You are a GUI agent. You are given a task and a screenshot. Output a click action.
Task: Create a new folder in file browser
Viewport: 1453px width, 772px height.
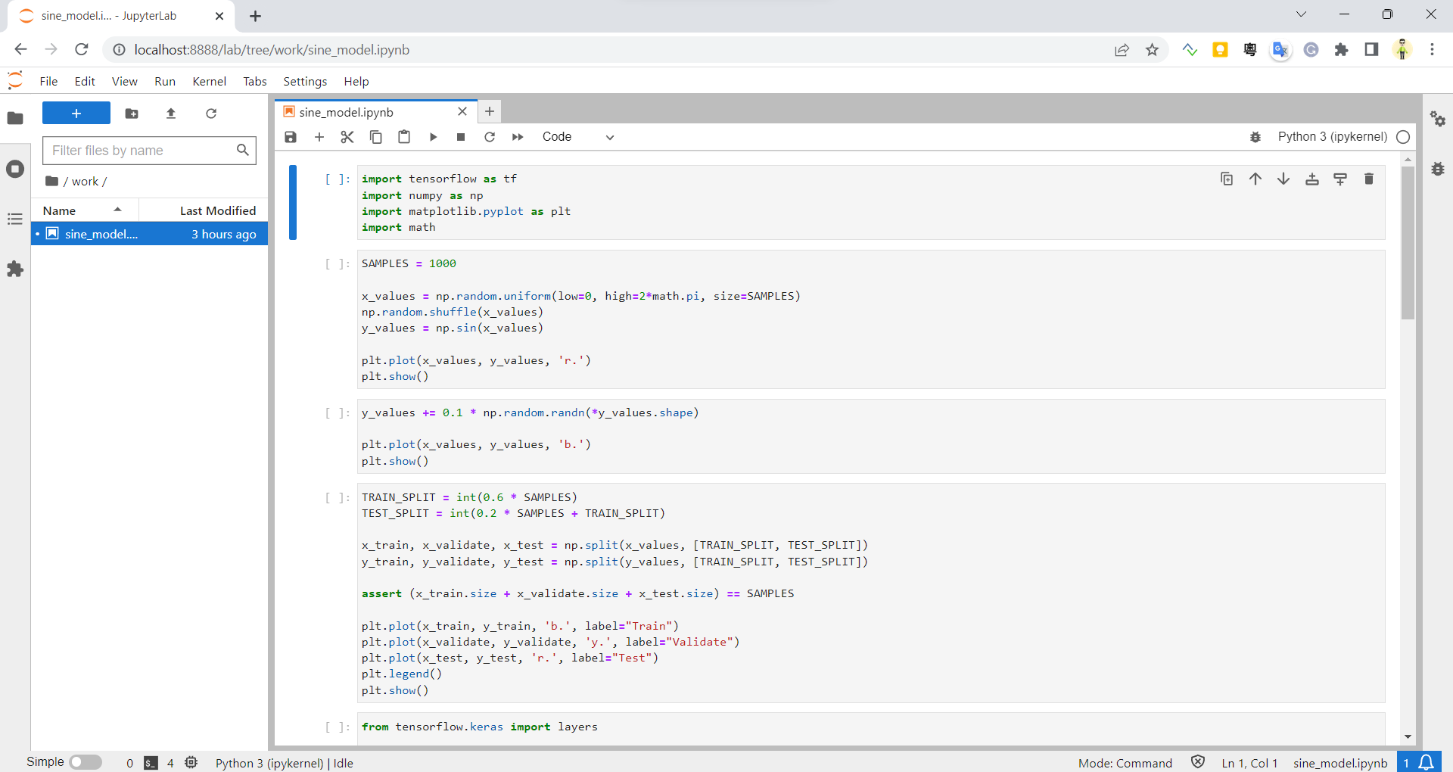[x=132, y=114]
